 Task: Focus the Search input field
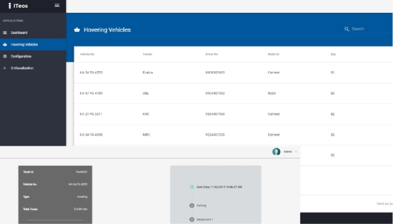pos(372,29)
